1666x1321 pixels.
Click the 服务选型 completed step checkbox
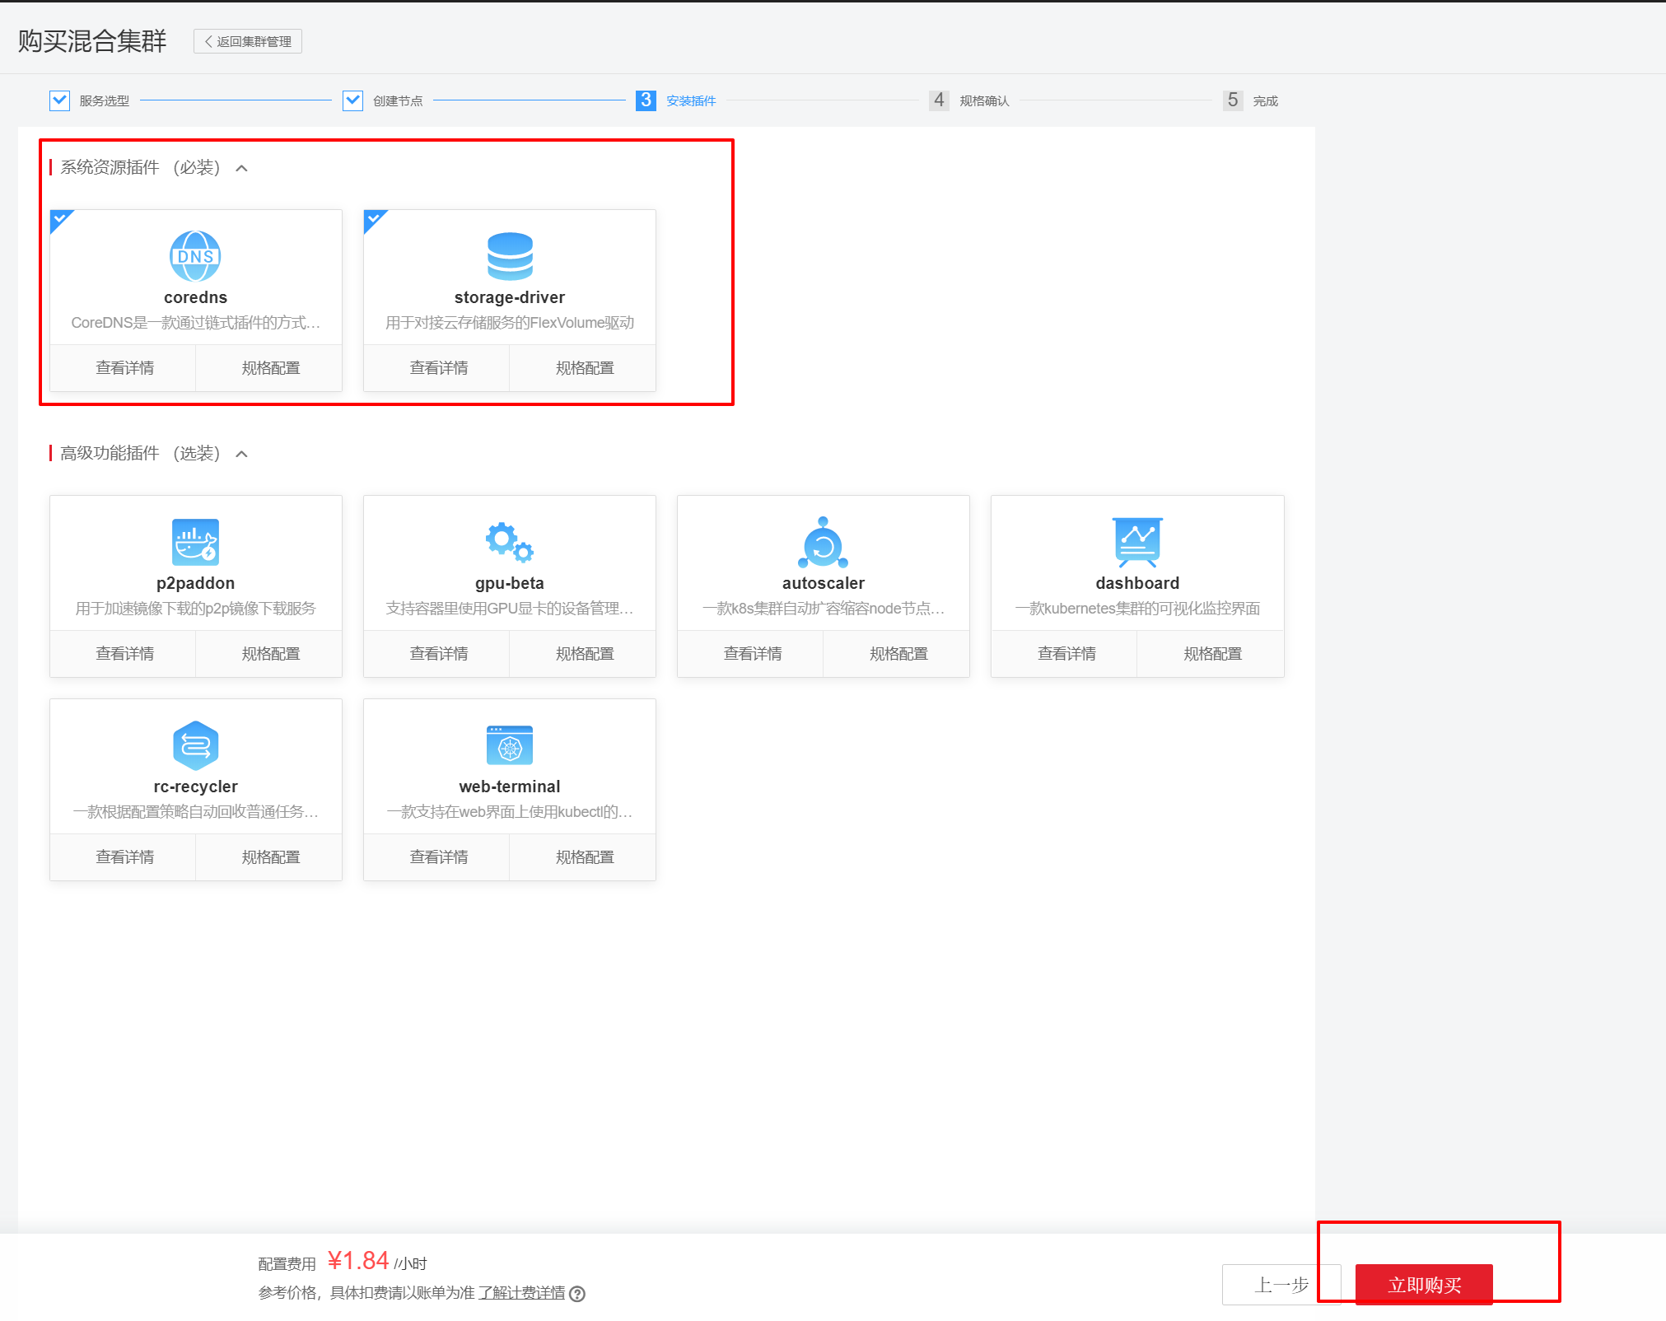point(59,100)
